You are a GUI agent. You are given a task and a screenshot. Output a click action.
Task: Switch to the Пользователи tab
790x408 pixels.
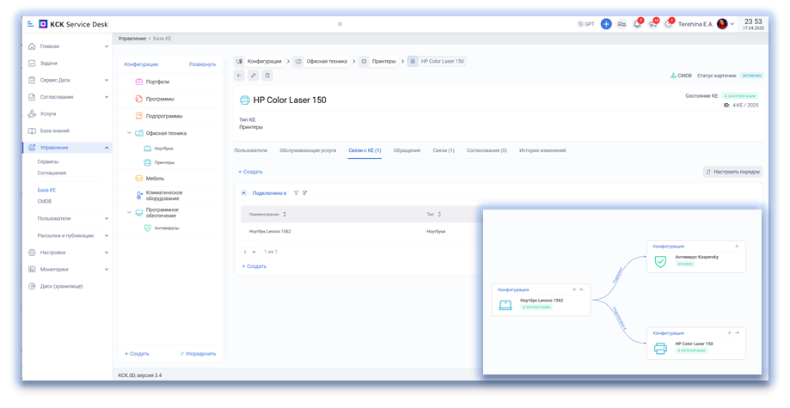(x=250, y=150)
